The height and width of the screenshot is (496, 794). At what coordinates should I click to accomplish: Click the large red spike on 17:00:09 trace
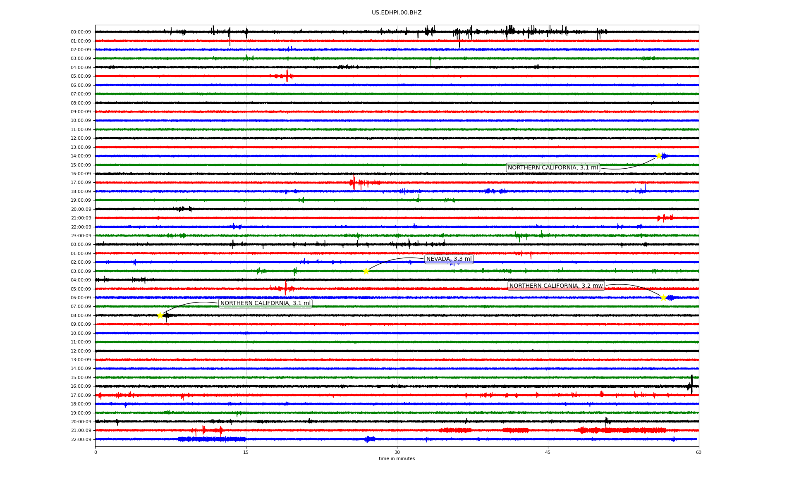[354, 182]
